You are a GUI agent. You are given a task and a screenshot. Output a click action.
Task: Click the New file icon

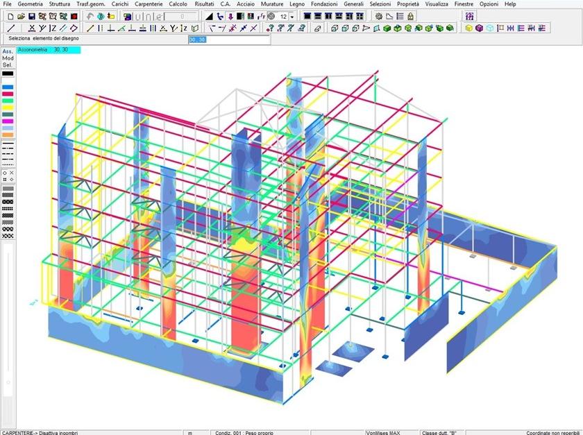(x=10, y=16)
